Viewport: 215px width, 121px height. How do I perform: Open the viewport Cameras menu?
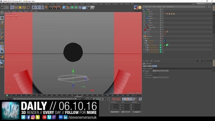[x=14, y=11]
